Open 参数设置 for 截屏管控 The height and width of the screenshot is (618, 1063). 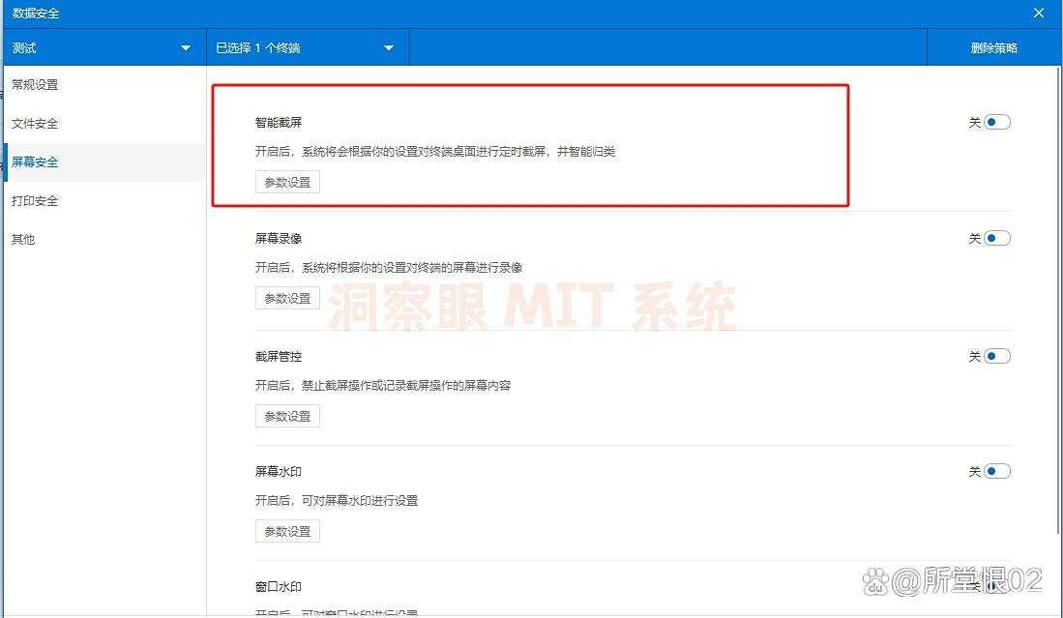click(287, 416)
